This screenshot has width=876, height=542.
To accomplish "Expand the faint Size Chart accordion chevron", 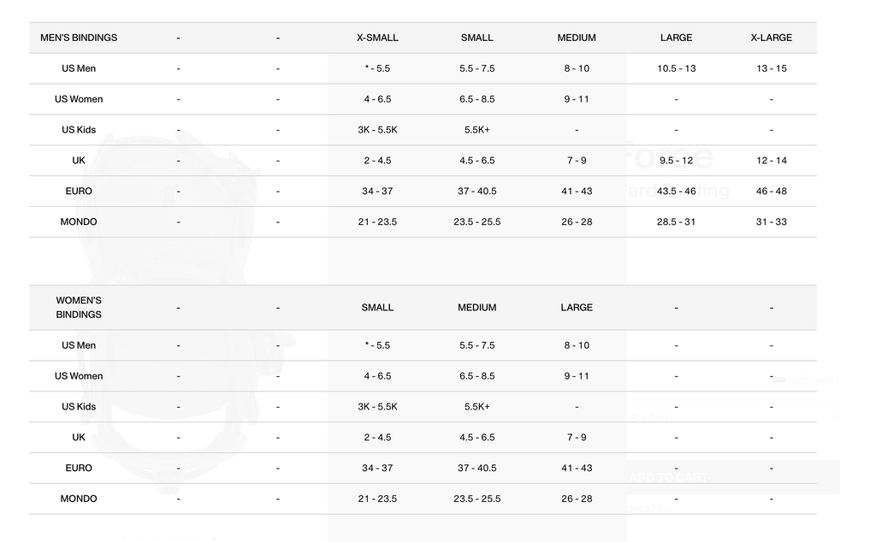I will click(837, 418).
